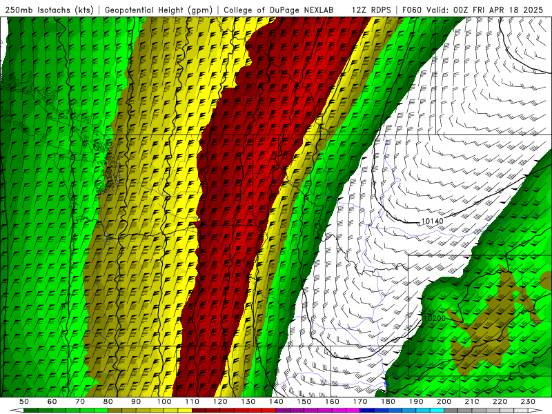Click the 'Geopotential Height (gpm)' header text
This screenshot has width=552, height=414.
coord(159,10)
